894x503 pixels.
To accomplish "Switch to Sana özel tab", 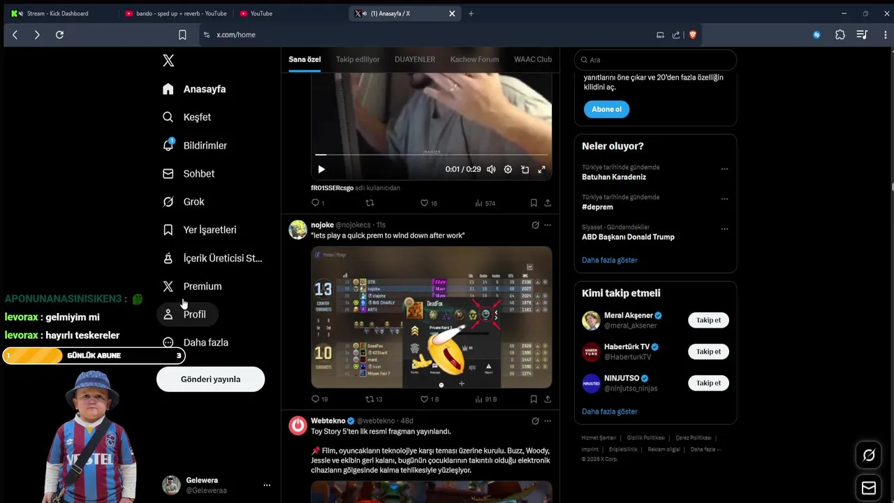I will [305, 59].
